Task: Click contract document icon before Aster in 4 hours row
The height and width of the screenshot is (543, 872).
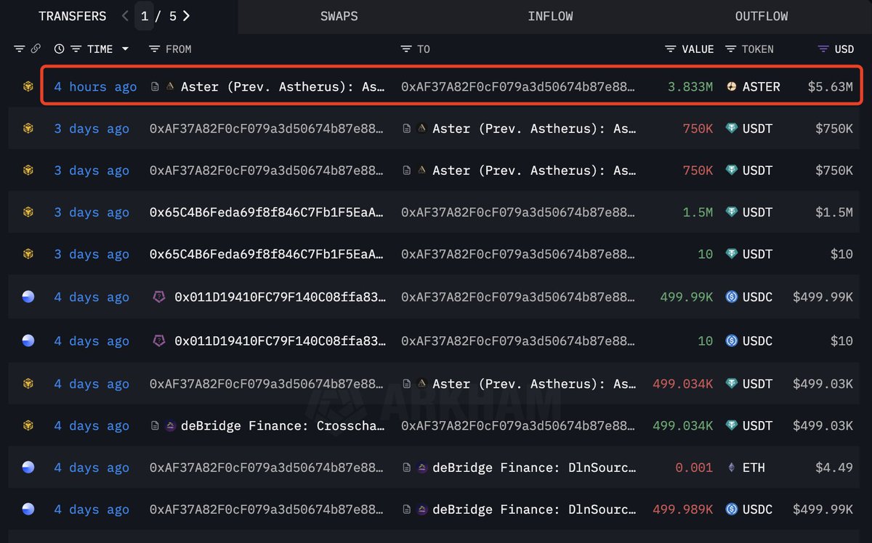Action: point(155,86)
